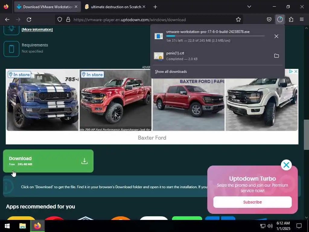The image size is (309, 232).
Task: Show penis(1).crt in its folder
Action: pyautogui.click(x=276, y=56)
